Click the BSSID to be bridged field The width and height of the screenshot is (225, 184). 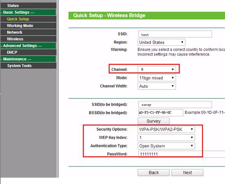(x=160, y=113)
